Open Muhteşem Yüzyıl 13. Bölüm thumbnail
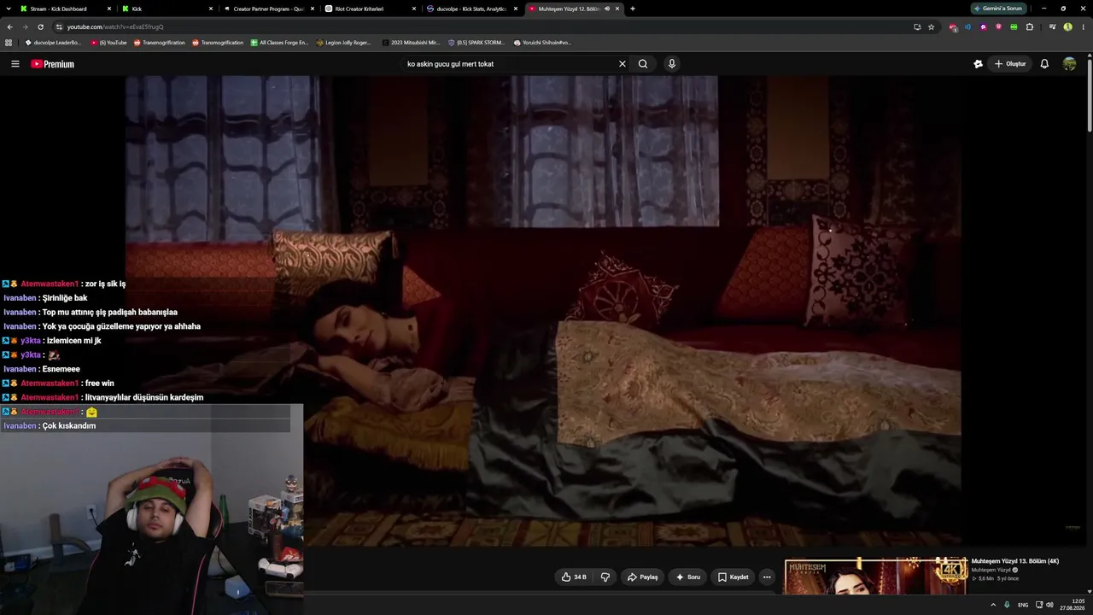1093x615 pixels. [x=875, y=577]
